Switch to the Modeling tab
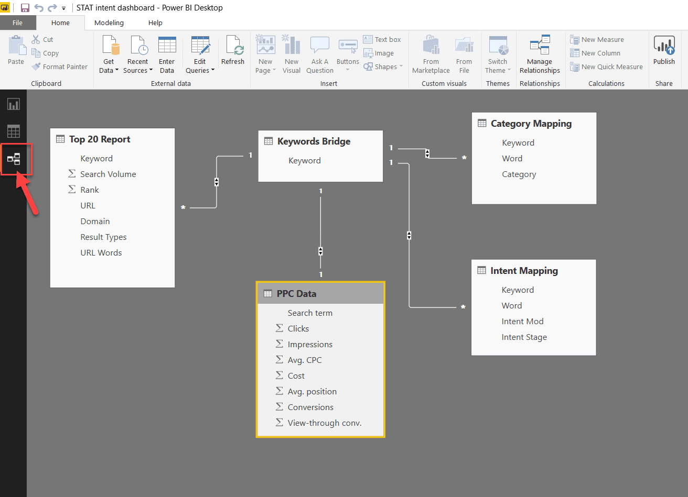 click(109, 23)
